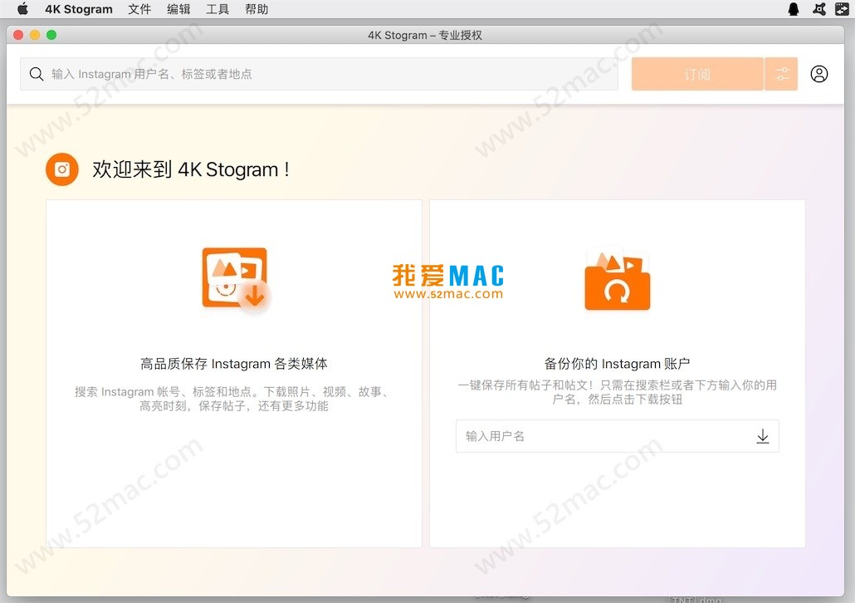The image size is (855, 603).
Task: Click the control sliders icon in the menu bar
Action: coord(818,9)
